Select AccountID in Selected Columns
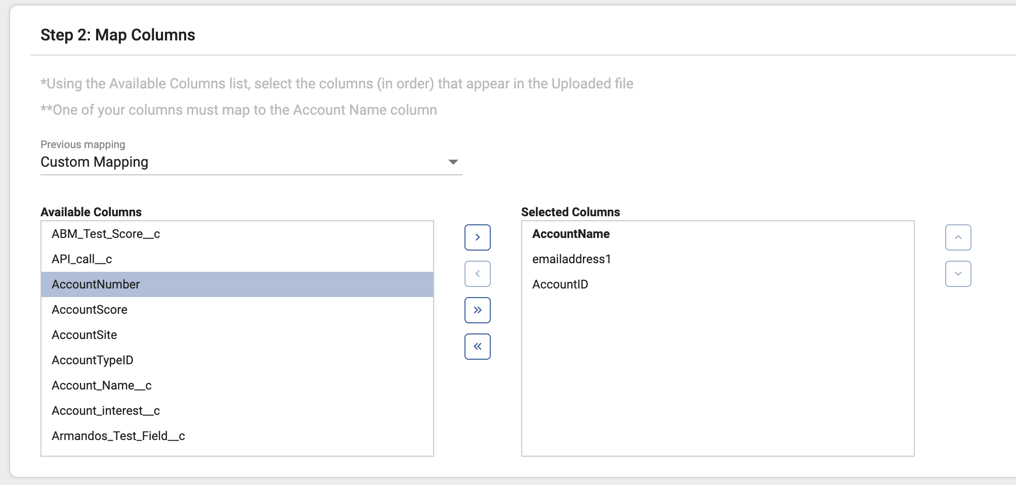 click(560, 284)
